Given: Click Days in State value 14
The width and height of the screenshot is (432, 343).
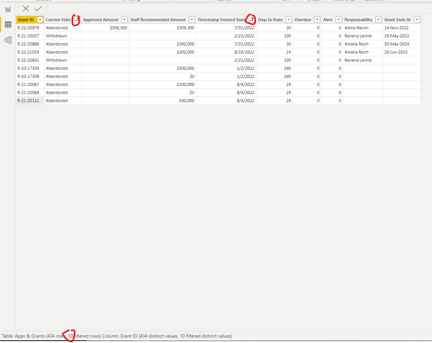Looking at the screenshot, I should pyautogui.click(x=274, y=52).
